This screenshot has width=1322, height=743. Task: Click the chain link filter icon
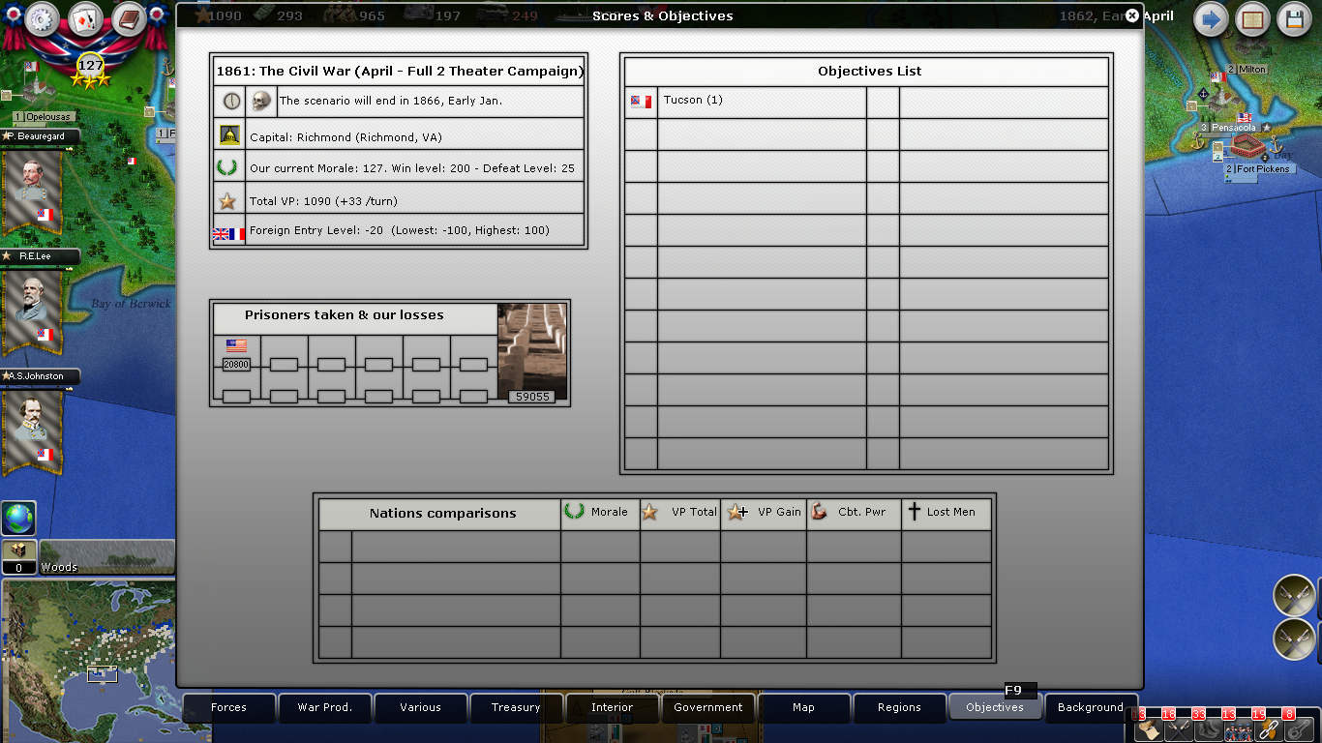1268,729
